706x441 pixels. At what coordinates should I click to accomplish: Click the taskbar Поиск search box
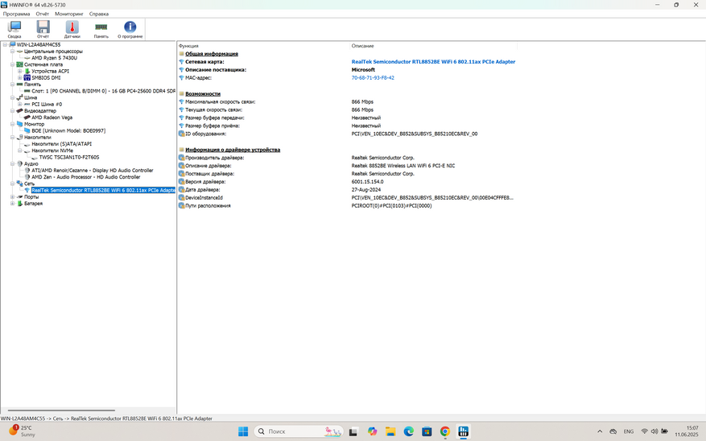(x=299, y=431)
